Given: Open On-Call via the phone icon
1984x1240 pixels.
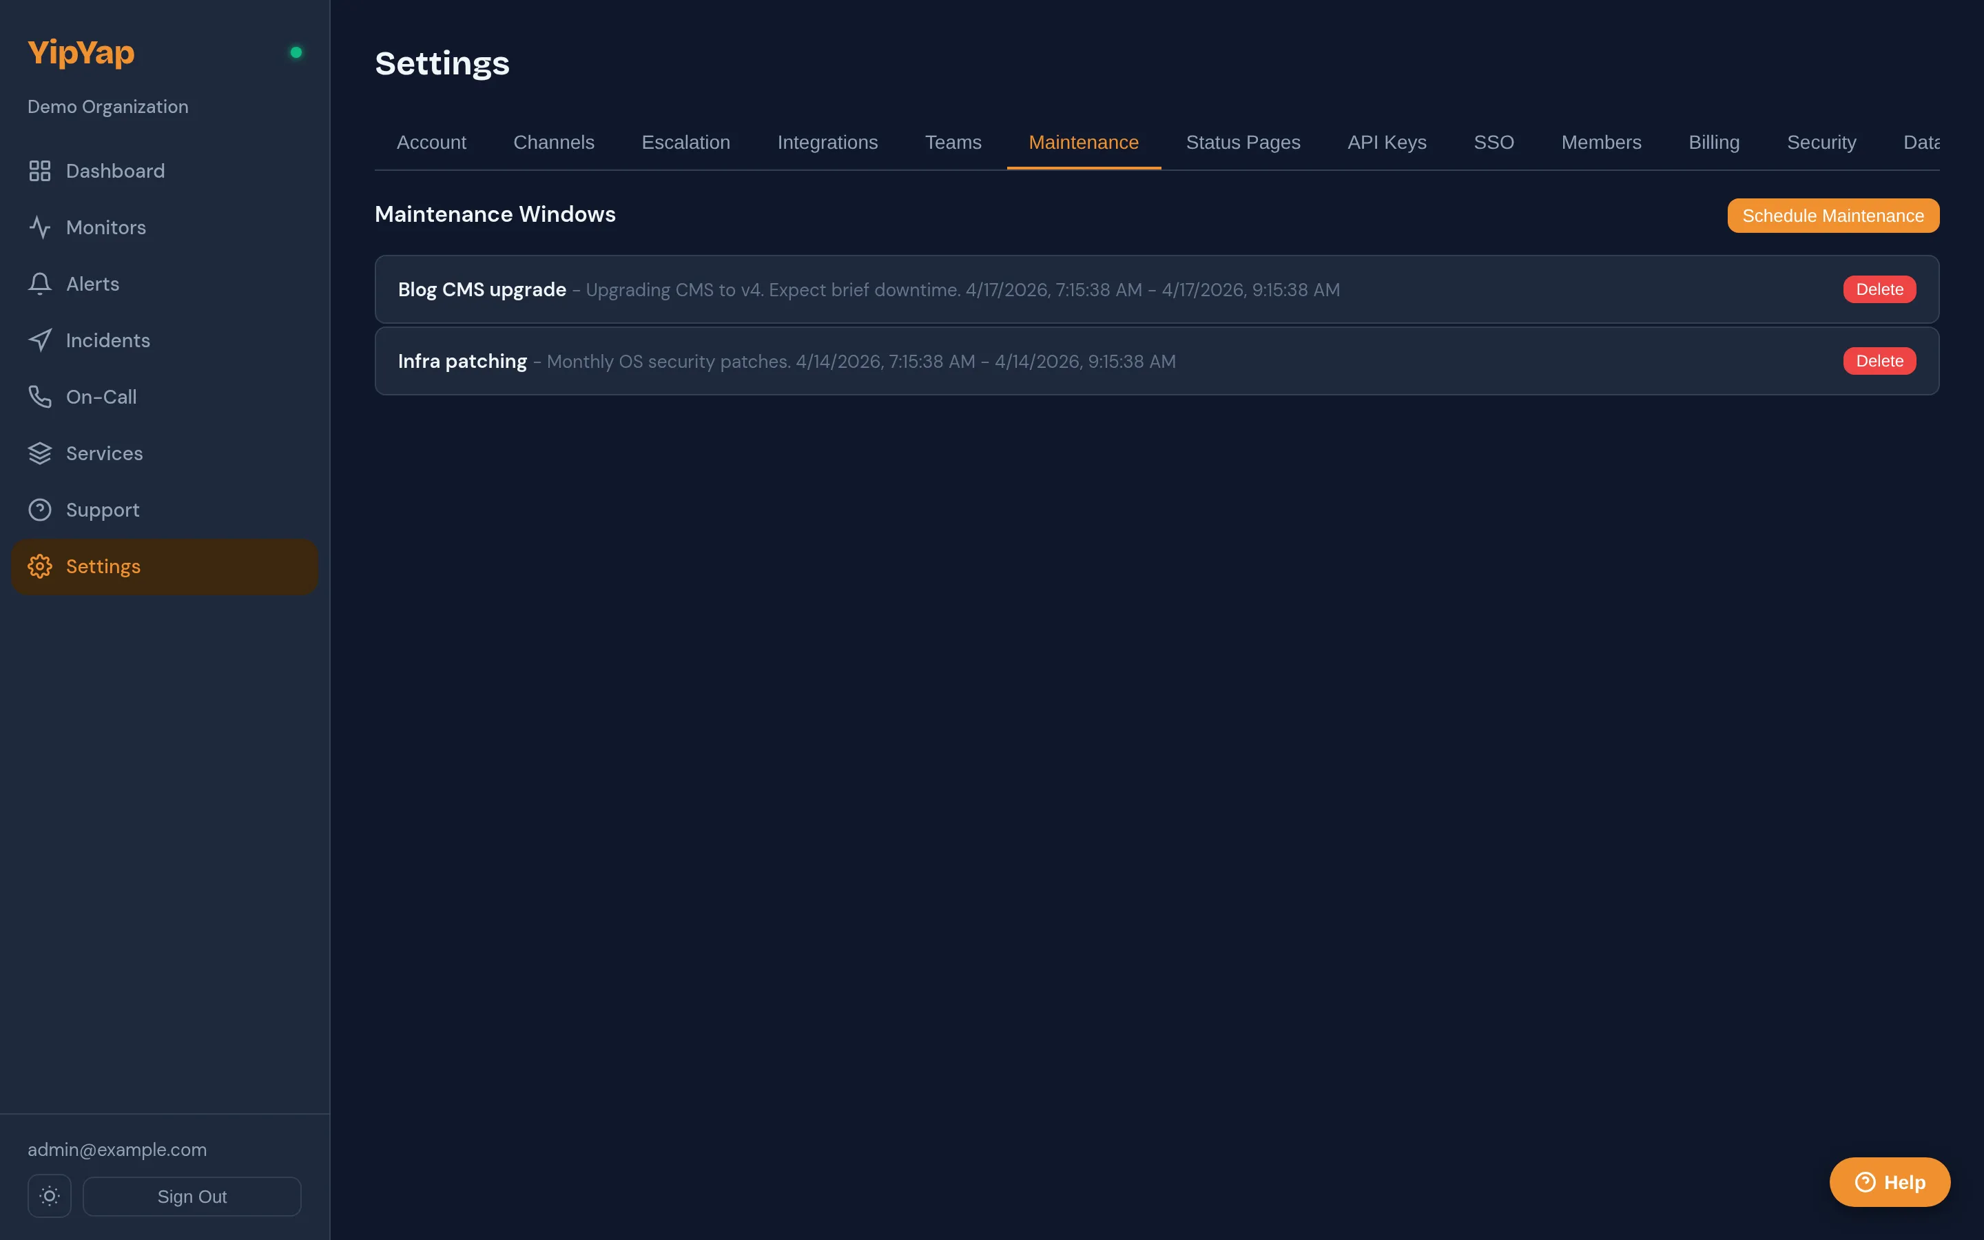Looking at the screenshot, I should pyautogui.click(x=40, y=396).
